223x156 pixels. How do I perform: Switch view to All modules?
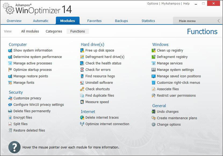pyautogui.click(x=30, y=31)
